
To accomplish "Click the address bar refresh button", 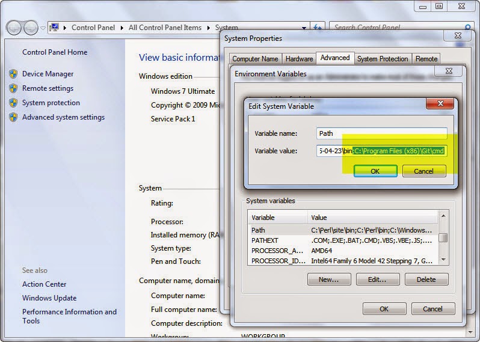I will (318, 28).
